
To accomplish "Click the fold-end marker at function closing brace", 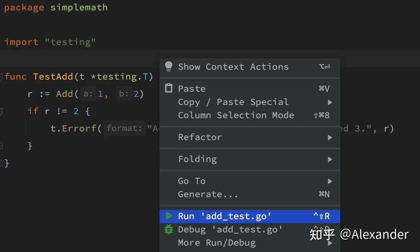I will [x=1, y=163].
